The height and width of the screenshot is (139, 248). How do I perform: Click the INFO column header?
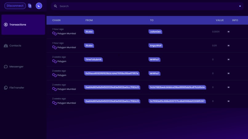click(235, 20)
